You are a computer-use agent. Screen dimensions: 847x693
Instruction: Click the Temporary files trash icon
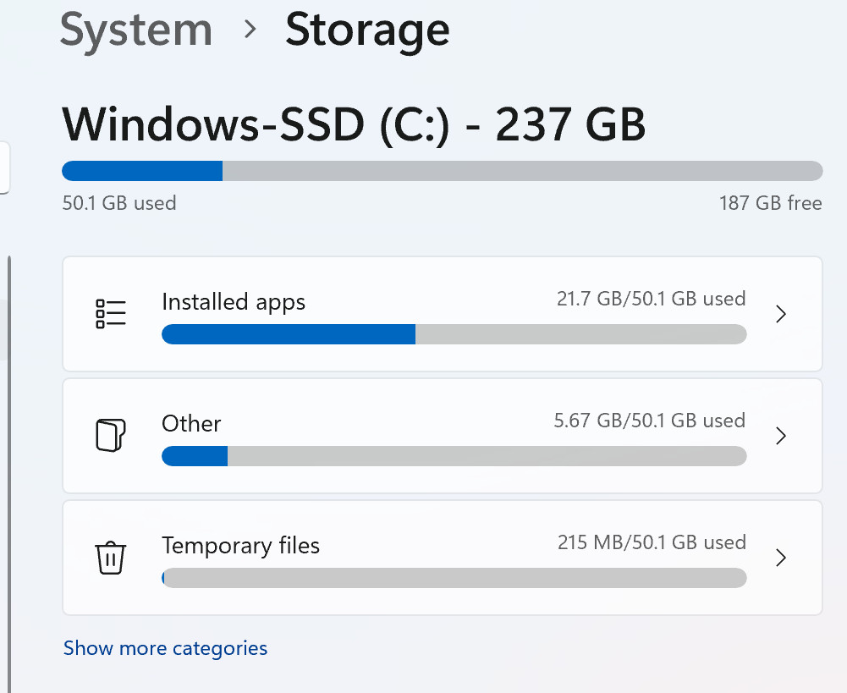(111, 558)
